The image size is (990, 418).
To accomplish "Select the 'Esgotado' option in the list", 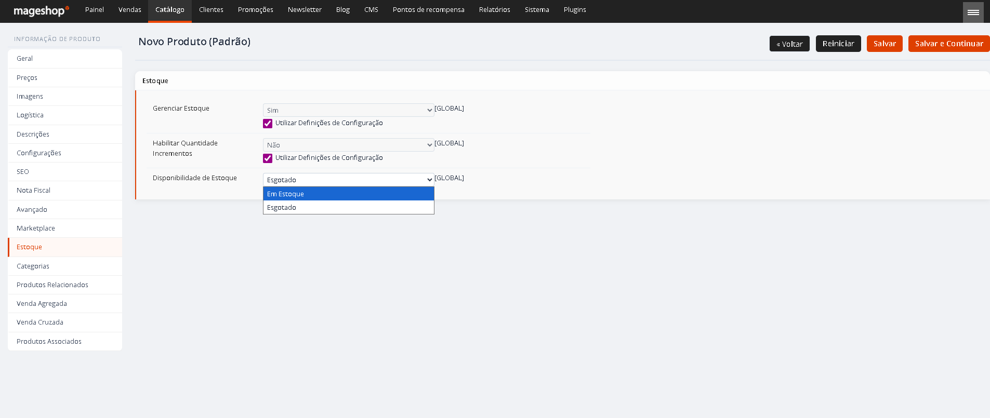I will click(x=348, y=207).
